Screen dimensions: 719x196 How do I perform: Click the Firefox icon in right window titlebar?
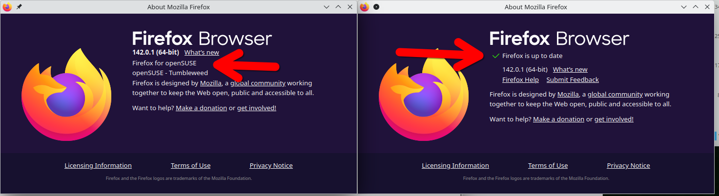point(365,7)
